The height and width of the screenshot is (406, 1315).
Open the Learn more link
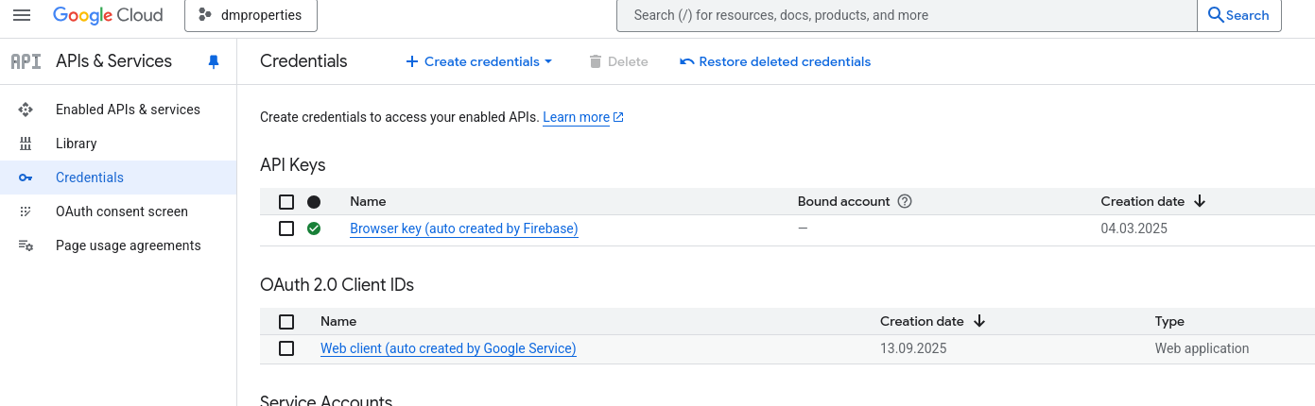576,117
